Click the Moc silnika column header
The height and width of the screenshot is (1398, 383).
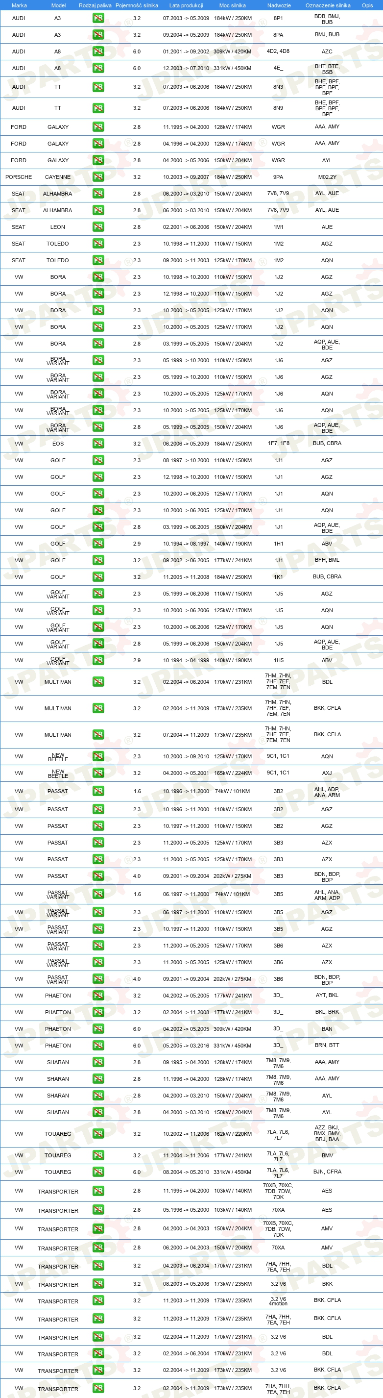tap(232, 5)
